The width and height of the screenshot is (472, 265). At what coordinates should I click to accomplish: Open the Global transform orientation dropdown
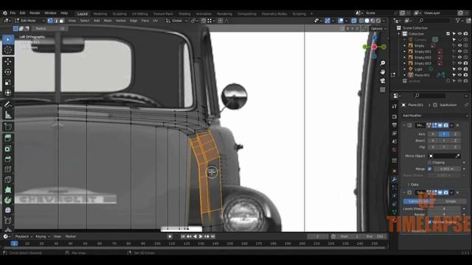(177, 21)
